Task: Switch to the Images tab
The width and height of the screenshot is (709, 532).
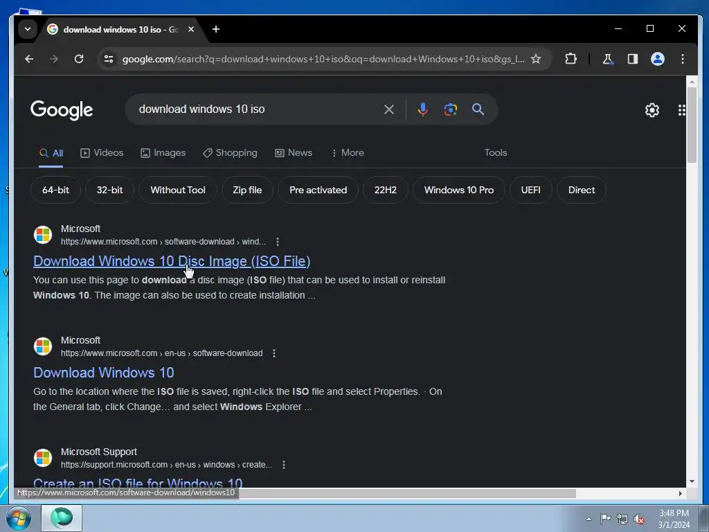Action: pyautogui.click(x=163, y=153)
